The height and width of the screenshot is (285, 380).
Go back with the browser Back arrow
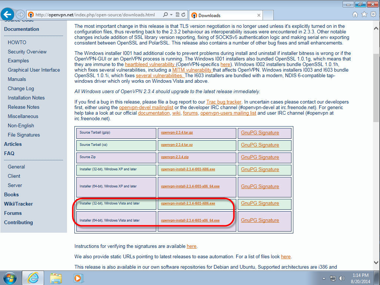7,14
